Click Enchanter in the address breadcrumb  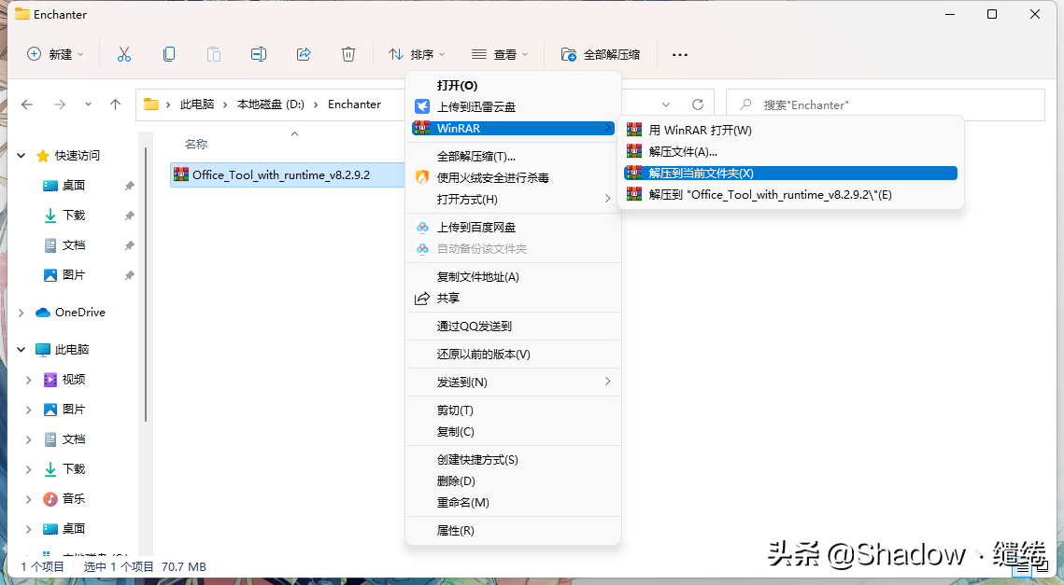tap(354, 104)
